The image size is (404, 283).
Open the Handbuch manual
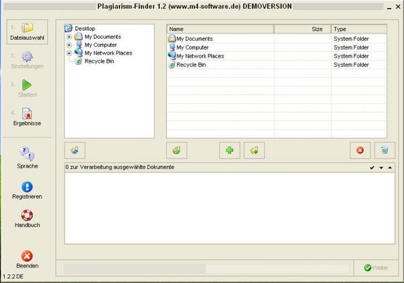[27, 219]
